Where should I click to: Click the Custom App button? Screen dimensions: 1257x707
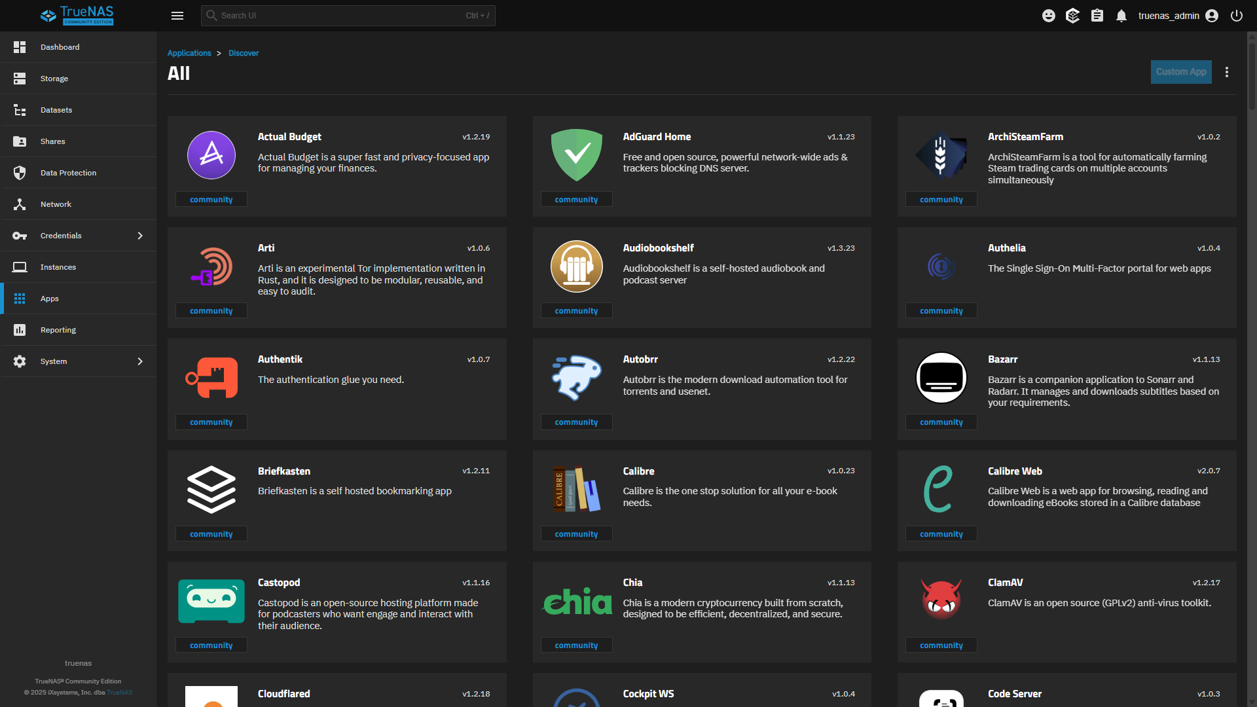[1180, 72]
